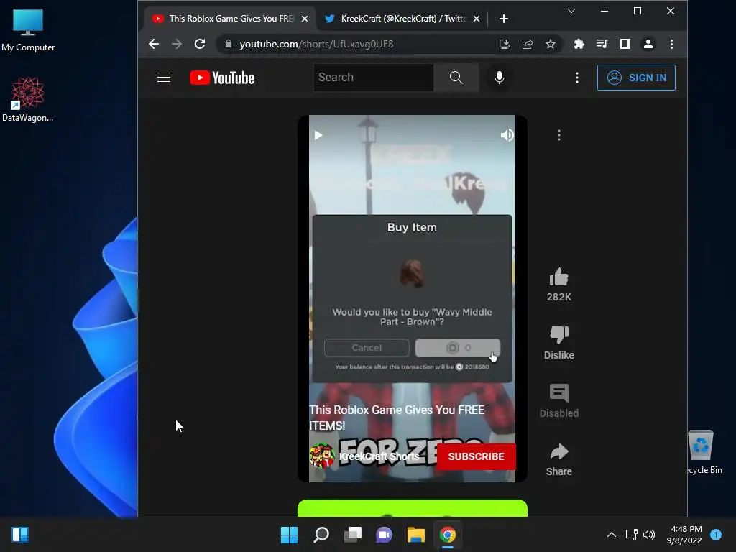Open the YouTube hamburger guide menu

(x=164, y=78)
